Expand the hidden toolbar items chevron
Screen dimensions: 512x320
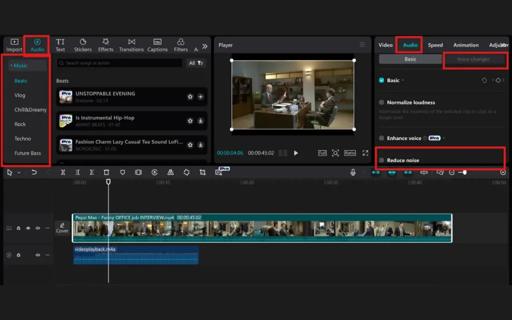(x=204, y=45)
